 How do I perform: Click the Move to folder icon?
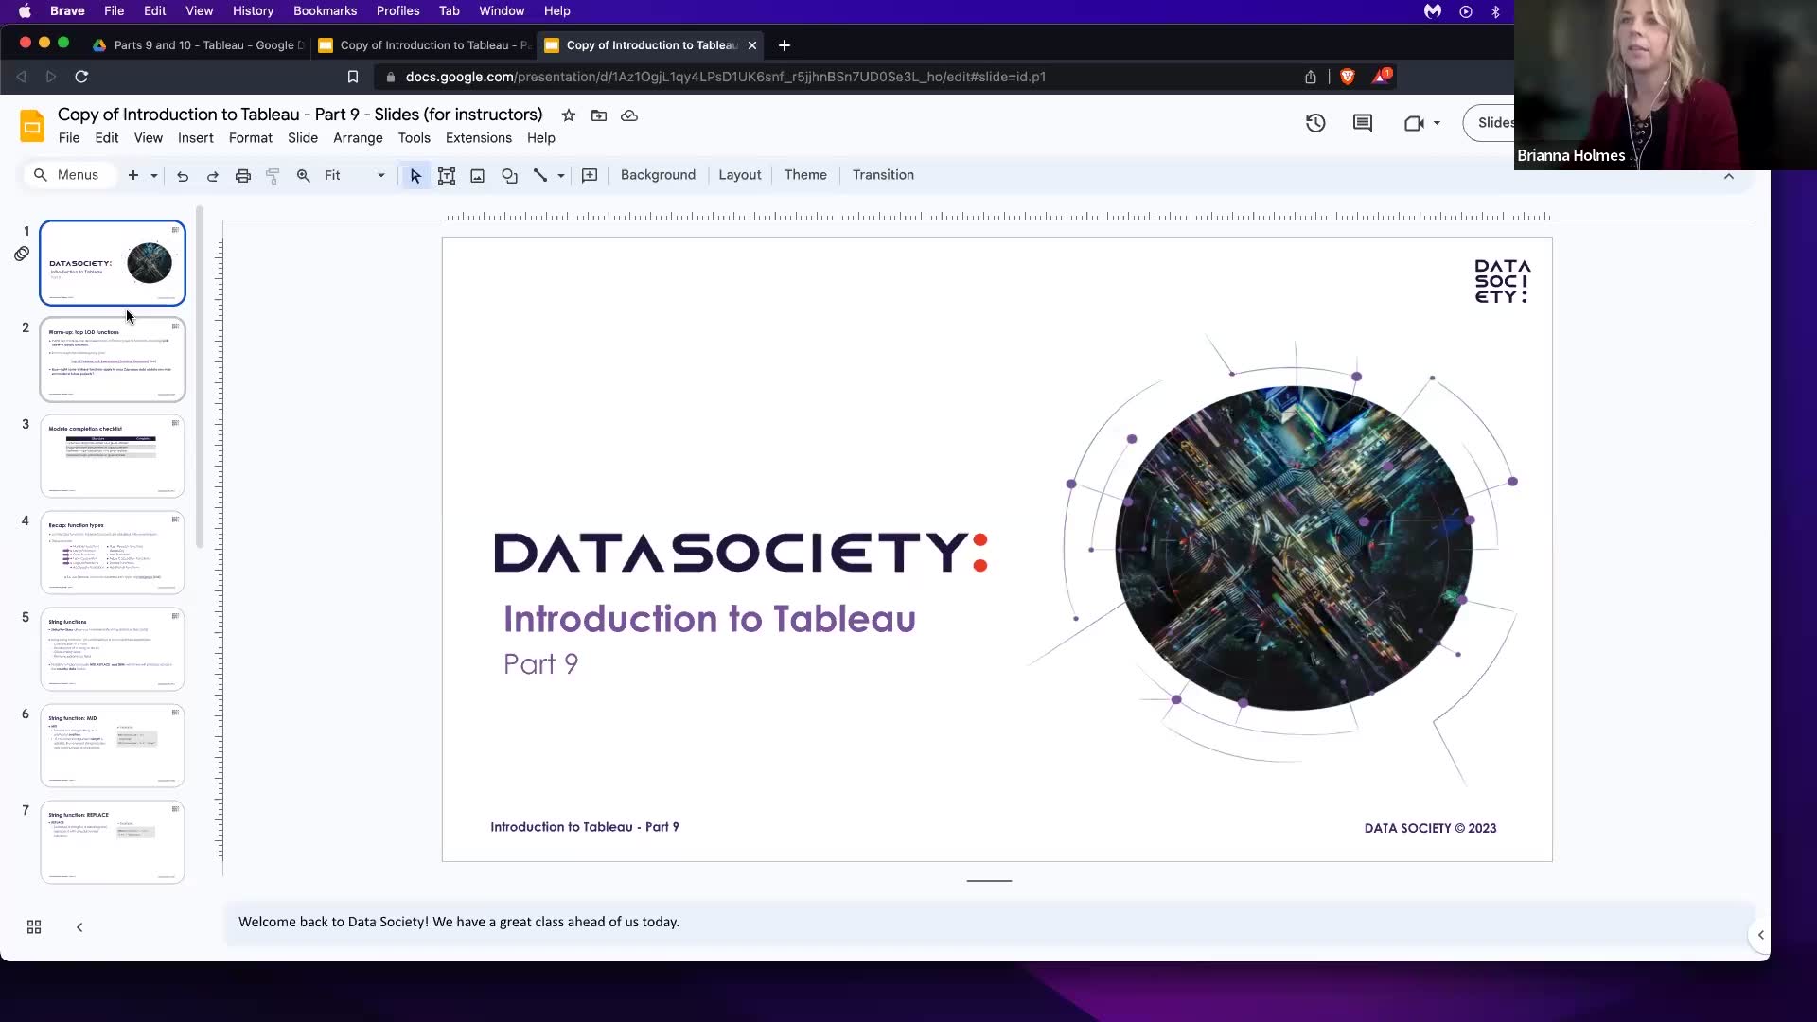pyautogui.click(x=599, y=115)
